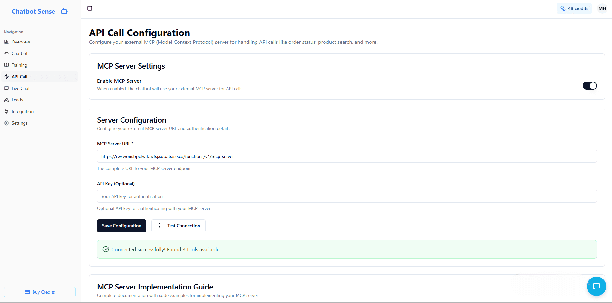Select the Integration plug icon
The image size is (612, 303).
[7, 111]
